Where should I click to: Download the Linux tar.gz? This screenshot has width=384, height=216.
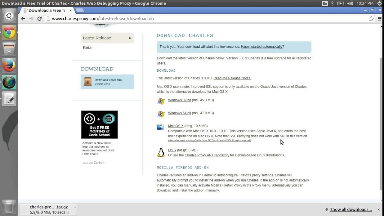pos(172,150)
